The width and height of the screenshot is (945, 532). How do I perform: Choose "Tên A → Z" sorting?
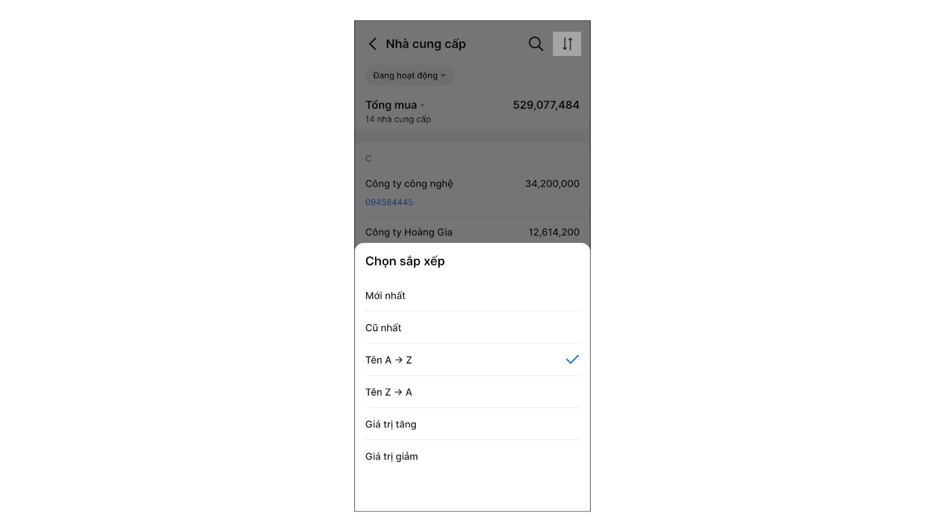coord(389,360)
